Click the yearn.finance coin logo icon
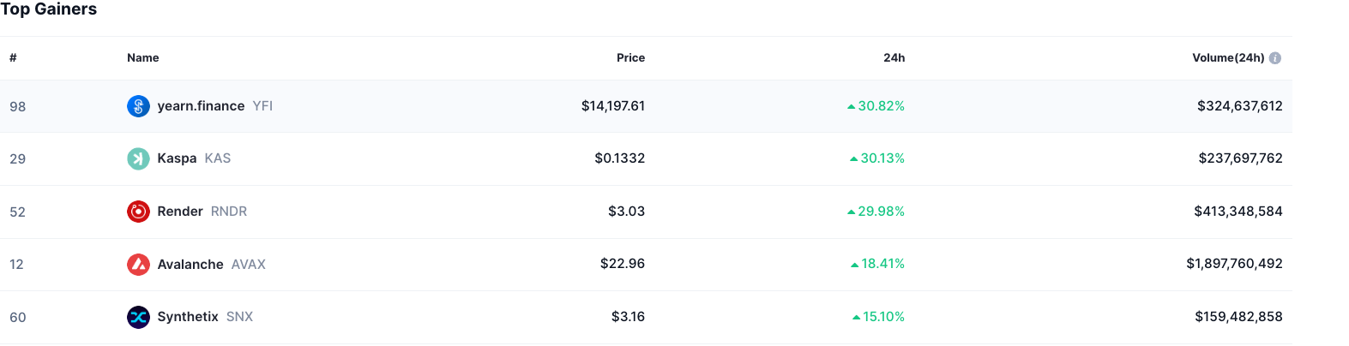The image size is (1349, 346). (138, 106)
